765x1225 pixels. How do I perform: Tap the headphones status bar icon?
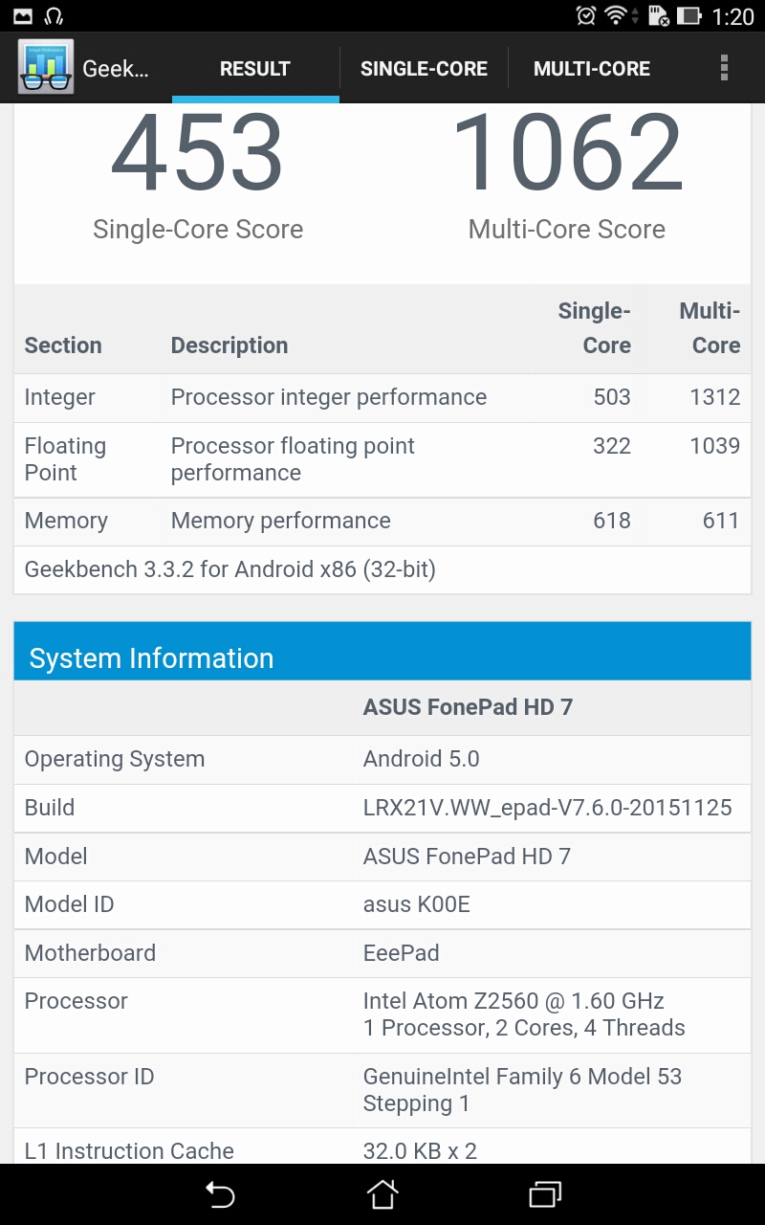pos(54,15)
